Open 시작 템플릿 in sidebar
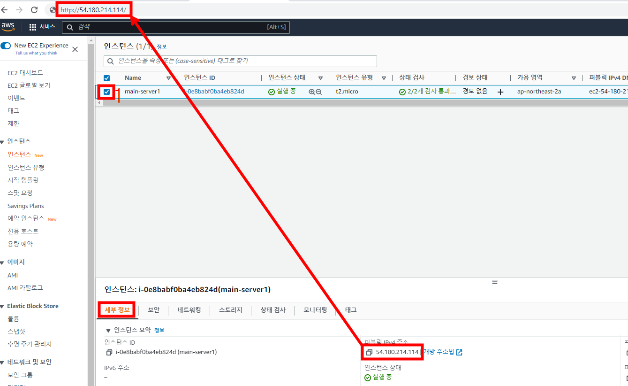This screenshot has height=386, width=628. coord(23,180)
